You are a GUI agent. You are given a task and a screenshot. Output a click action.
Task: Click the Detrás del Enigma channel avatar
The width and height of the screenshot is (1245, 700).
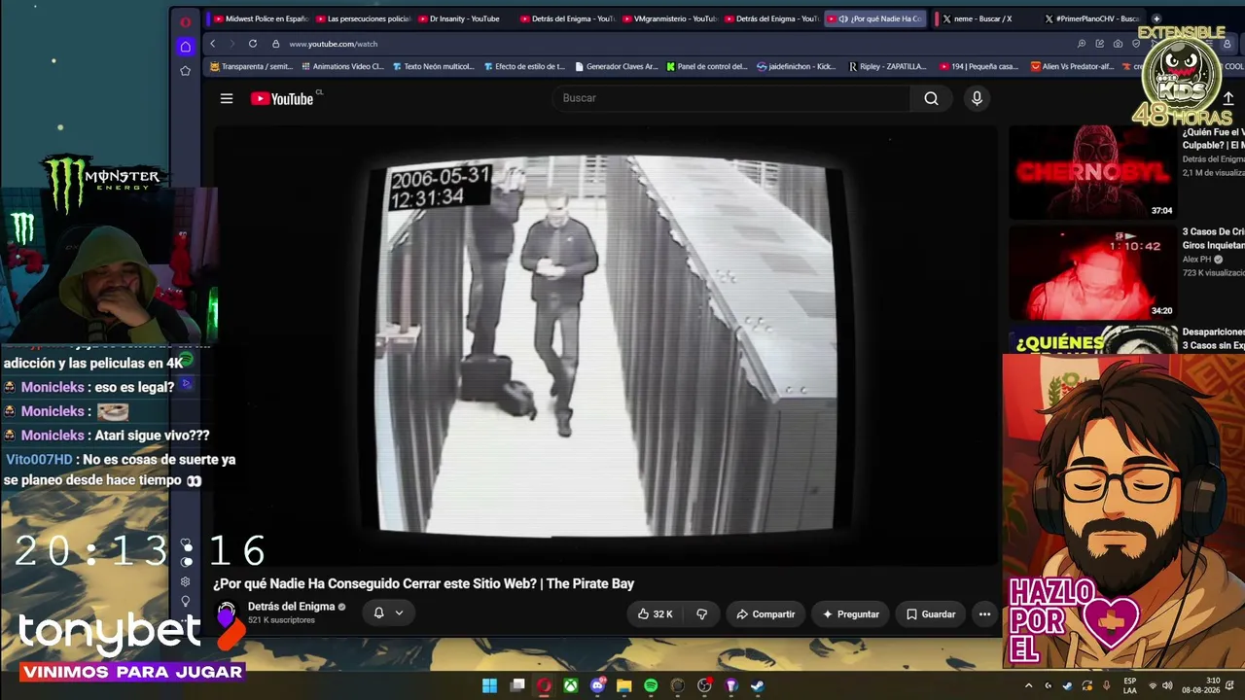(227, 612)
